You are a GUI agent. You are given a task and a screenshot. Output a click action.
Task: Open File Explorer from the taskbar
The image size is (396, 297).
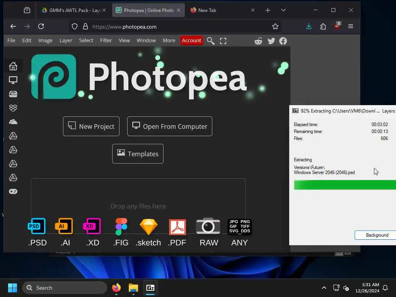click(x=133, y=288)
